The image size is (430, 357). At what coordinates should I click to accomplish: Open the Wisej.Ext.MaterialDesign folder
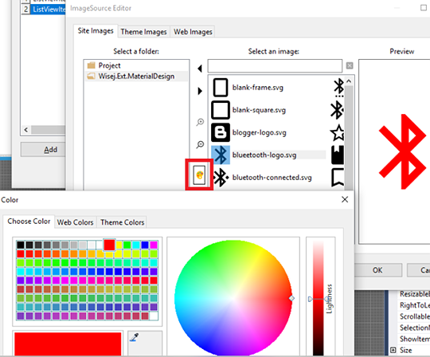coord(136,76)
